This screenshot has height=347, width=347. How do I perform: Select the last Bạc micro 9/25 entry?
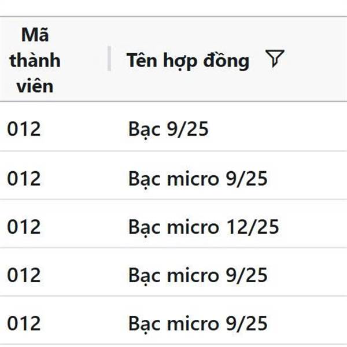click(x=198, y=323)
